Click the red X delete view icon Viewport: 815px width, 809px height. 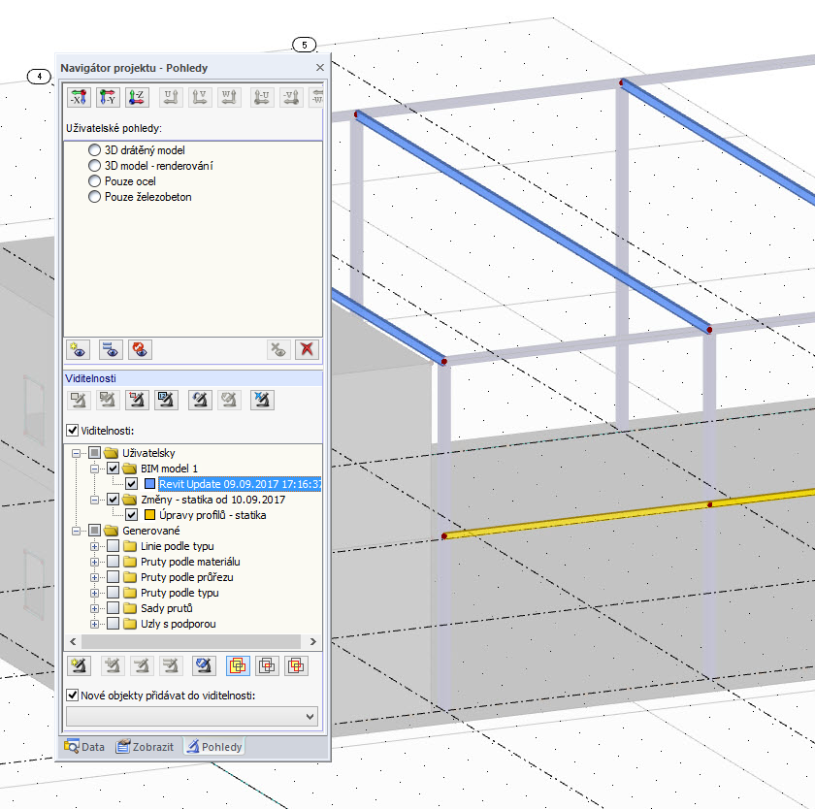pyautogui.click(x=308, y=349)
